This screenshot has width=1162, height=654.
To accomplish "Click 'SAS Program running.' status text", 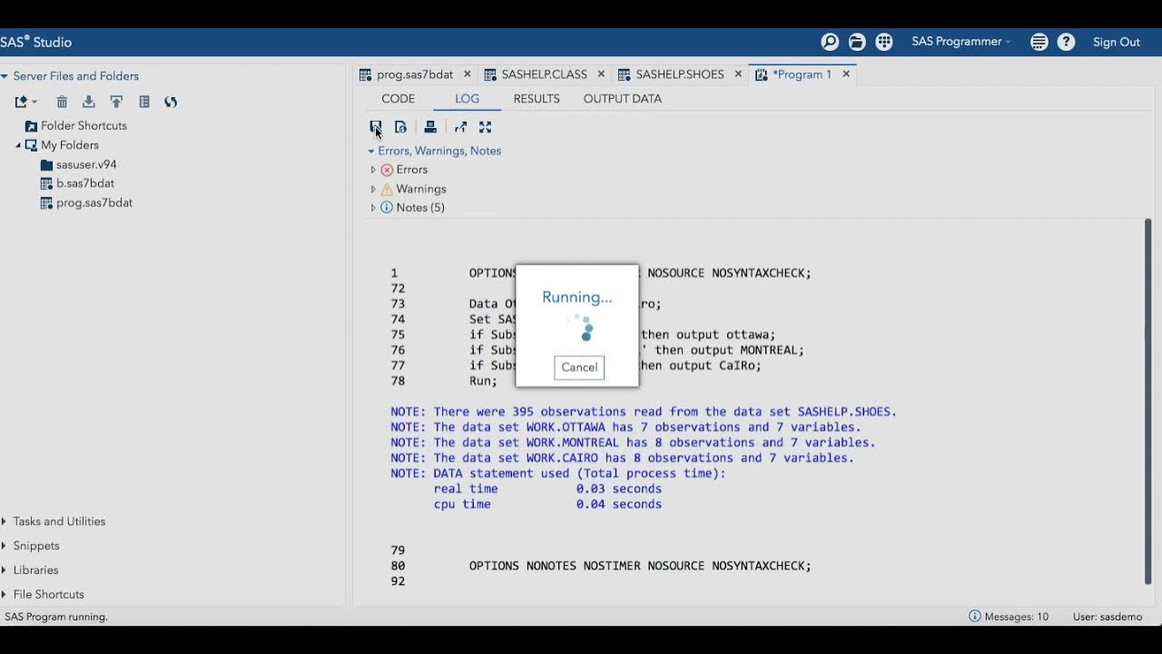I will click(56, 617).
